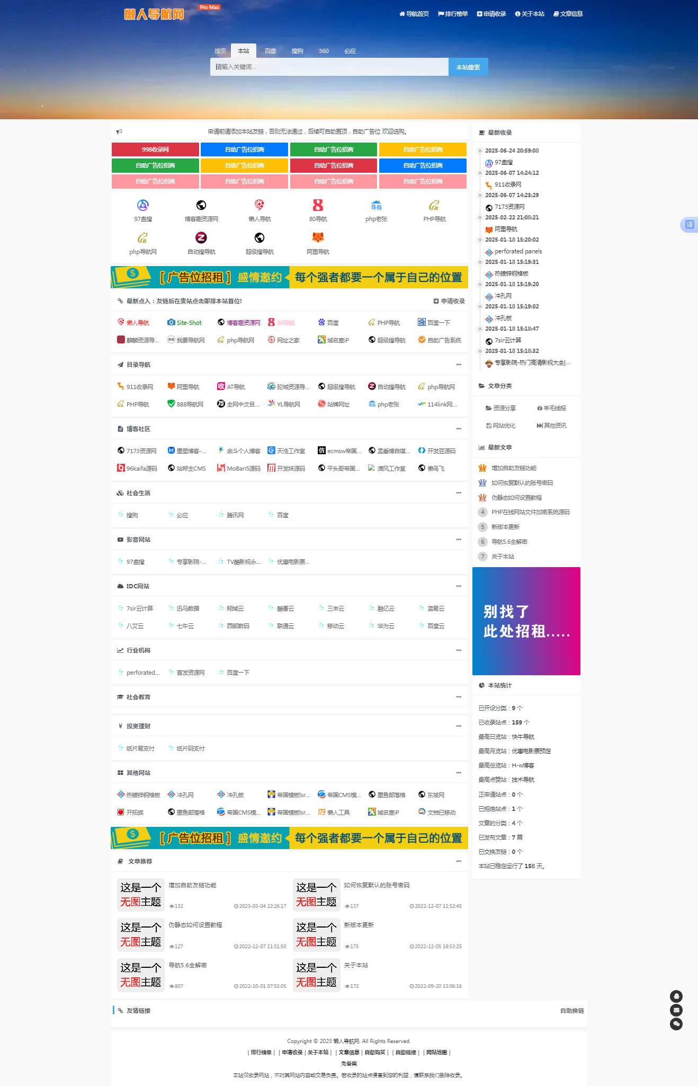
Task: Click the 本站搜索 button
Action: (x=468, y=67)
